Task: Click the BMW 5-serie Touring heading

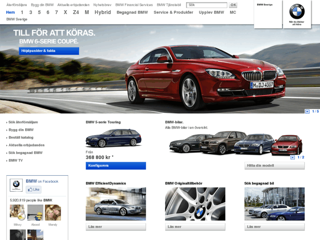Action: tap(103, 122)
